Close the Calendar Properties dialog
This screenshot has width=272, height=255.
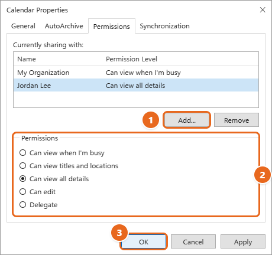pos(263,10)
